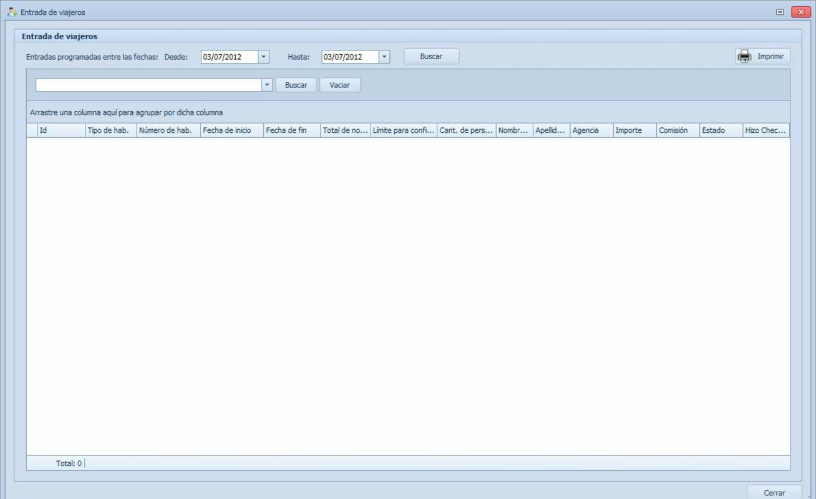Close the Entrada de viajeros window

click(801, 12)
